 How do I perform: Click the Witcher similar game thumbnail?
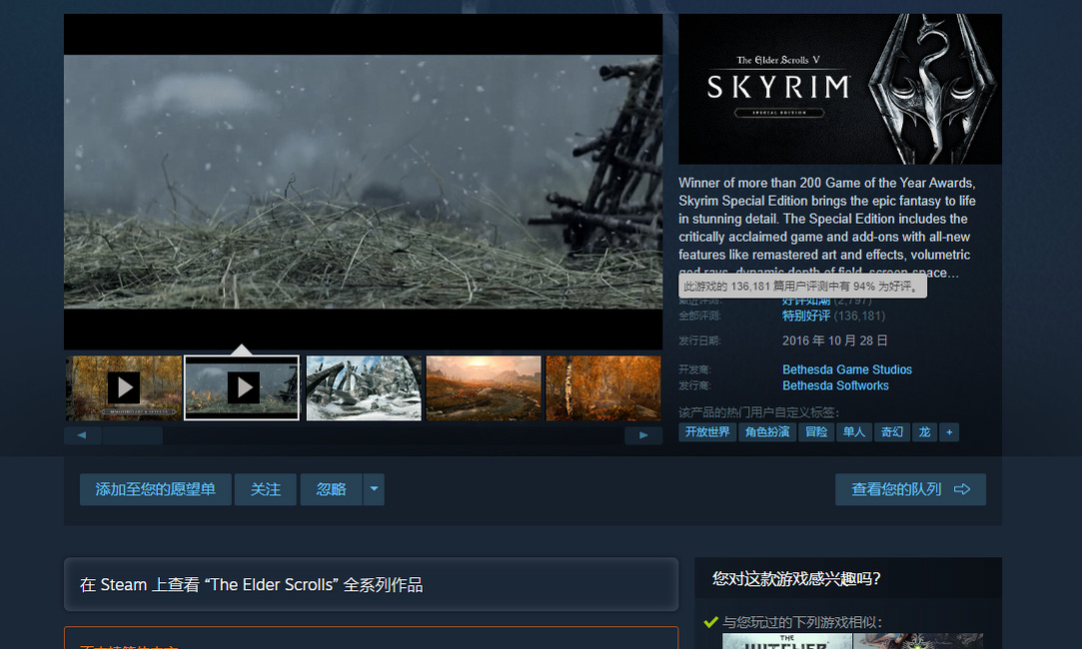pyautogui.click(x=787, y=641)
